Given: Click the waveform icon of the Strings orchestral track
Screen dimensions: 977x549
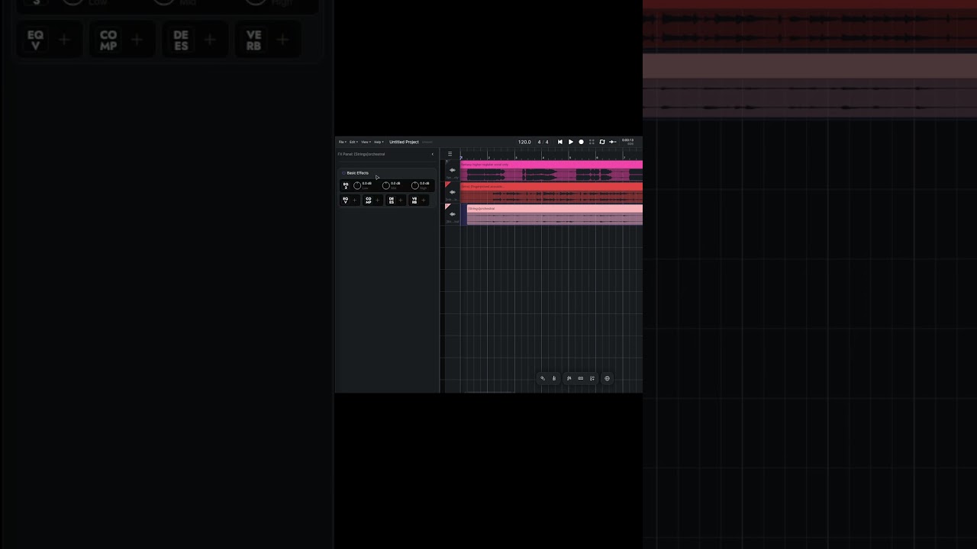Looking at the screenshot, I should pyautogui.click(x=452, y=214).
